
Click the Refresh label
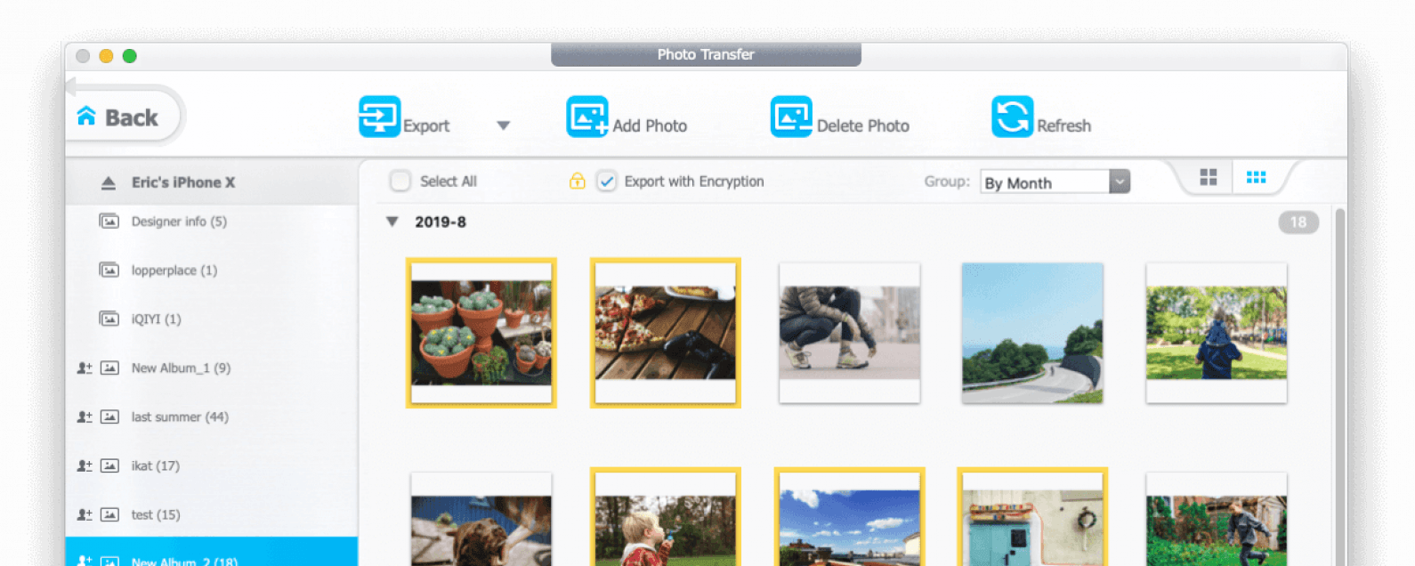pos(1063,125)
